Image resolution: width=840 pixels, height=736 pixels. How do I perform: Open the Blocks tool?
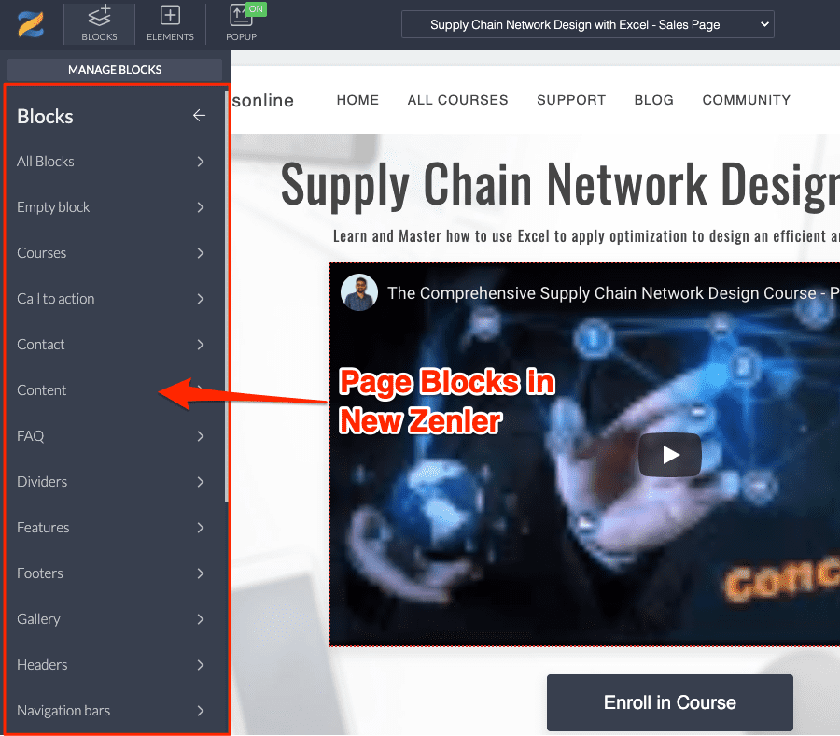point(99,23)
